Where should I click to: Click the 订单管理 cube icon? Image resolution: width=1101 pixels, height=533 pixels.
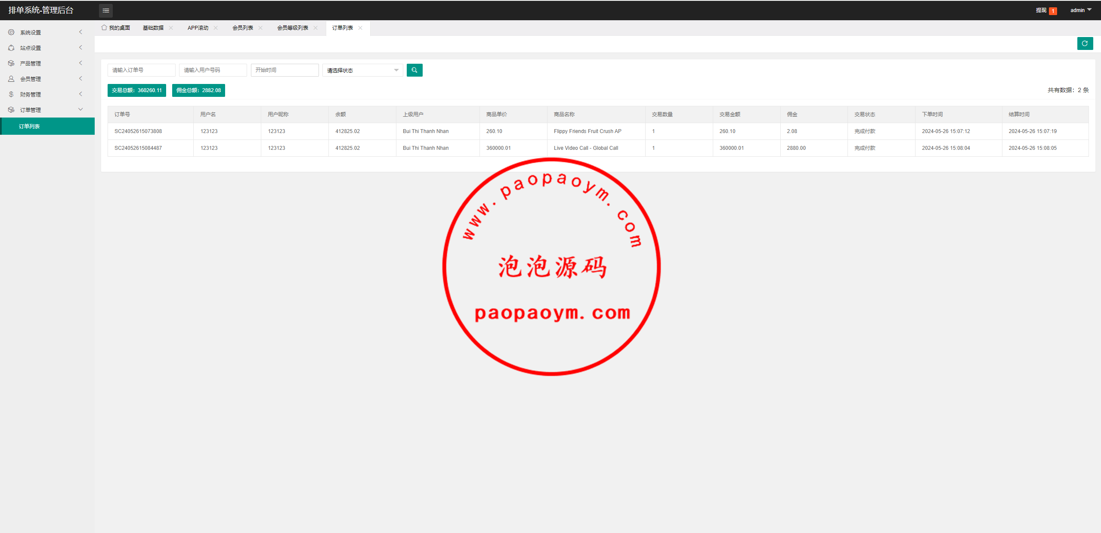[x=11, y=110]
